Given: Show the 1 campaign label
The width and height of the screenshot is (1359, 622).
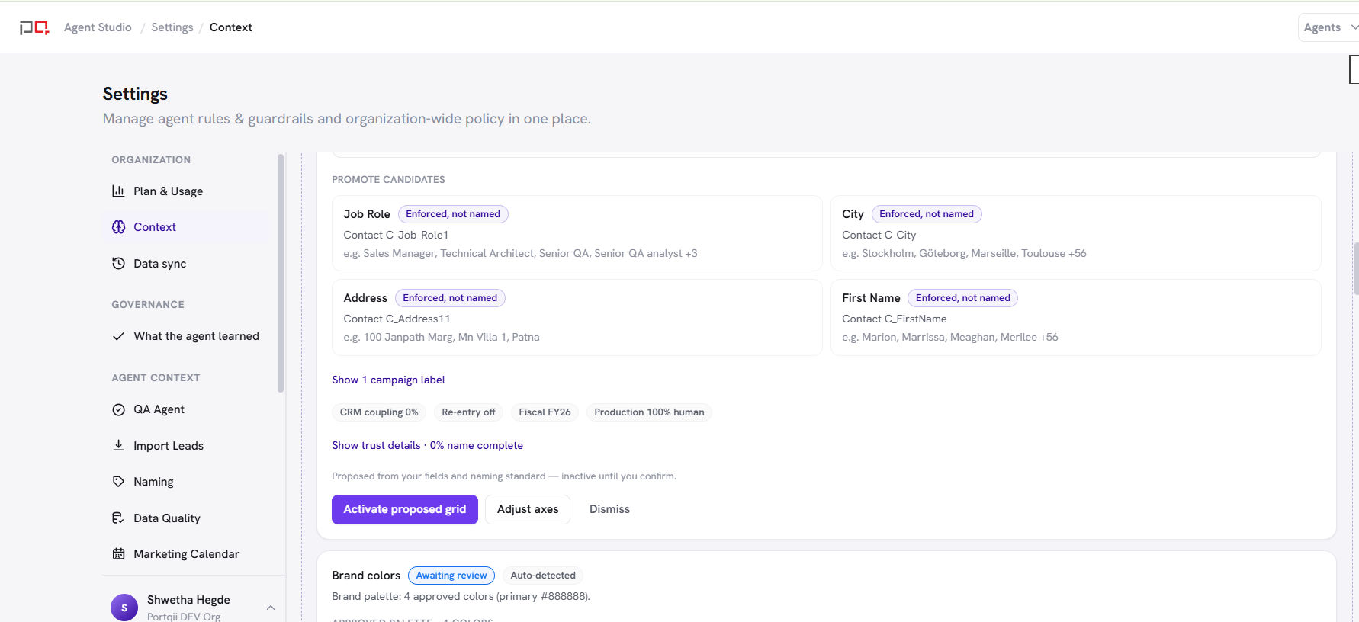Looking at the screenshot, I should pyautogui.click(x=388, y=380).
